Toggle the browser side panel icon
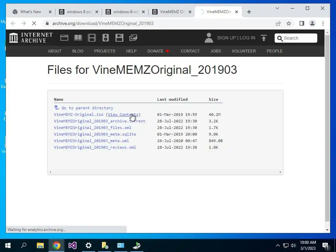 coord(302,23)
